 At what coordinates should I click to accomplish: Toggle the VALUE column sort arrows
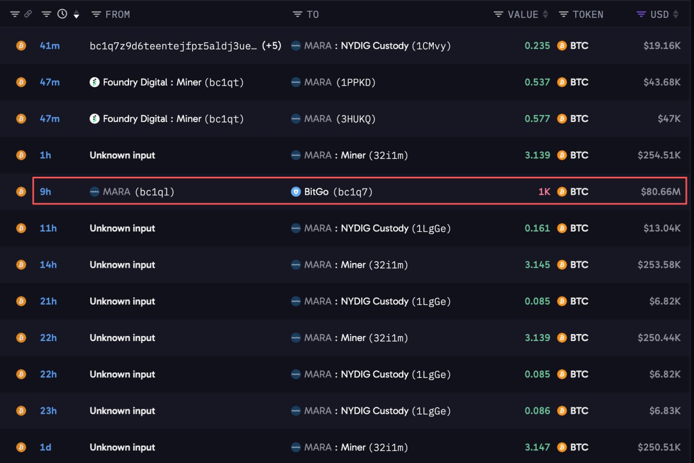(545, 15)
